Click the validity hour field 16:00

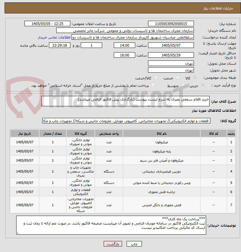pyautogui.click(x=124, y=55)
